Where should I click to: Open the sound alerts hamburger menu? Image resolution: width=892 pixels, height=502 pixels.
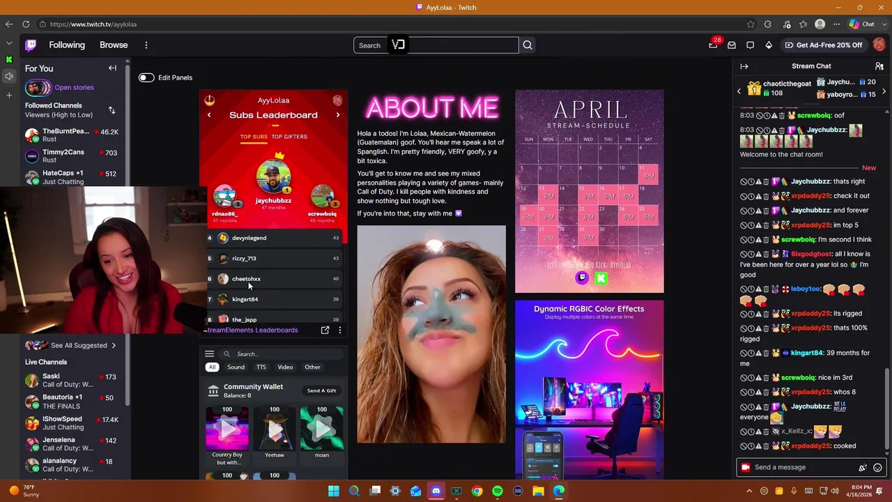[209, 353]
